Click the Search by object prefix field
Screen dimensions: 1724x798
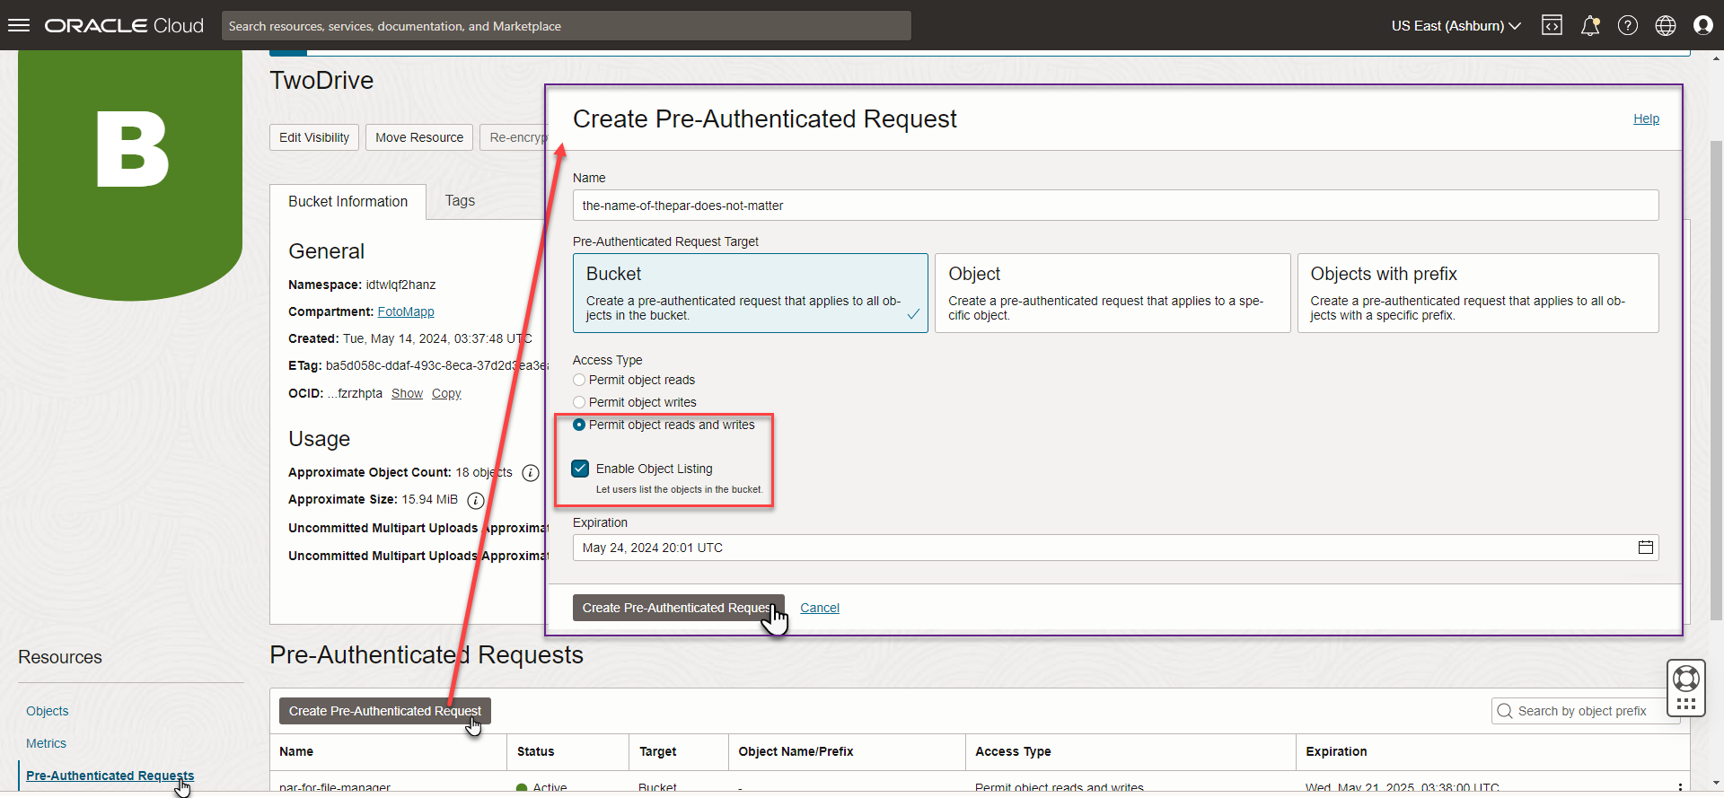tap(1585, 711)
